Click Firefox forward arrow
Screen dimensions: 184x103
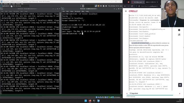(x=129, y=6)
